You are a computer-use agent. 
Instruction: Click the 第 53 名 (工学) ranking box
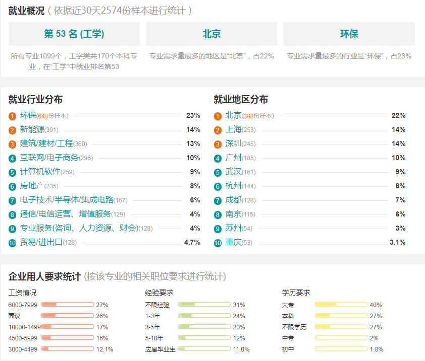pos(74,34)
